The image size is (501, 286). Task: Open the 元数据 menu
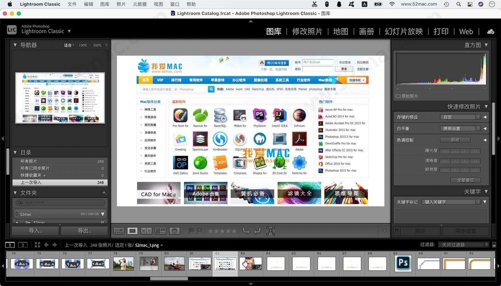(x=140, y=4)
